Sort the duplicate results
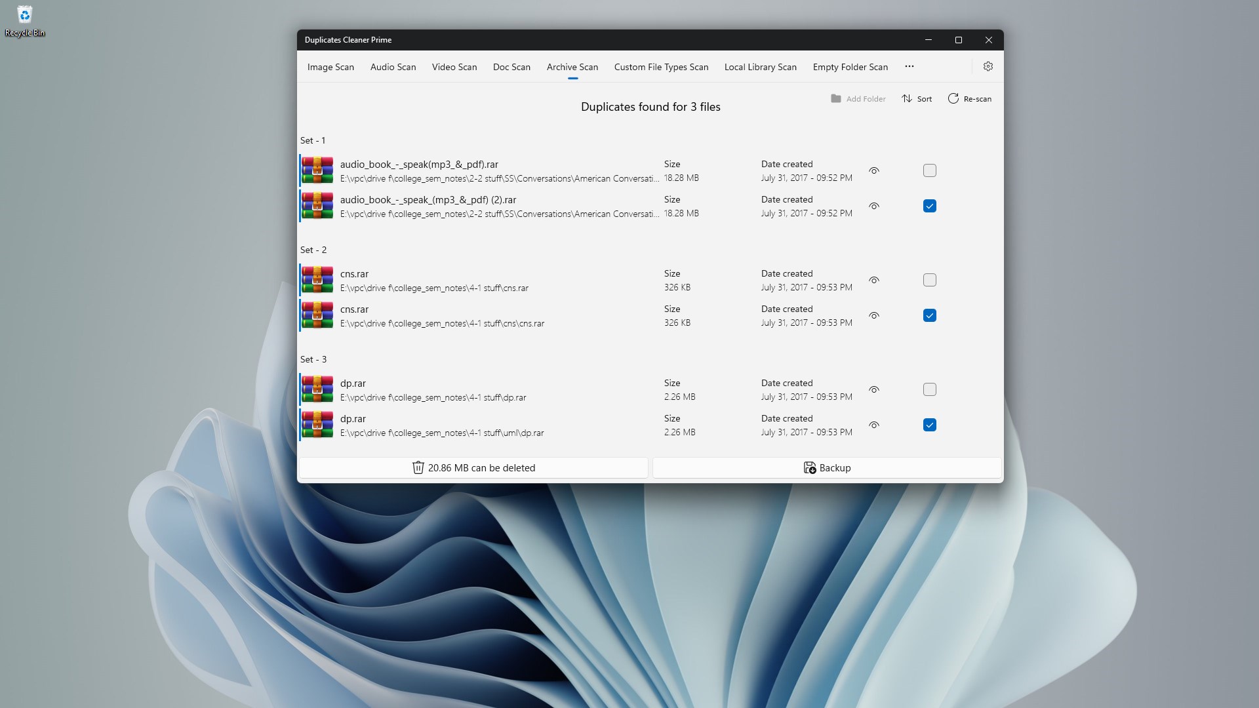1259x708 pixels. pos(917,98)
